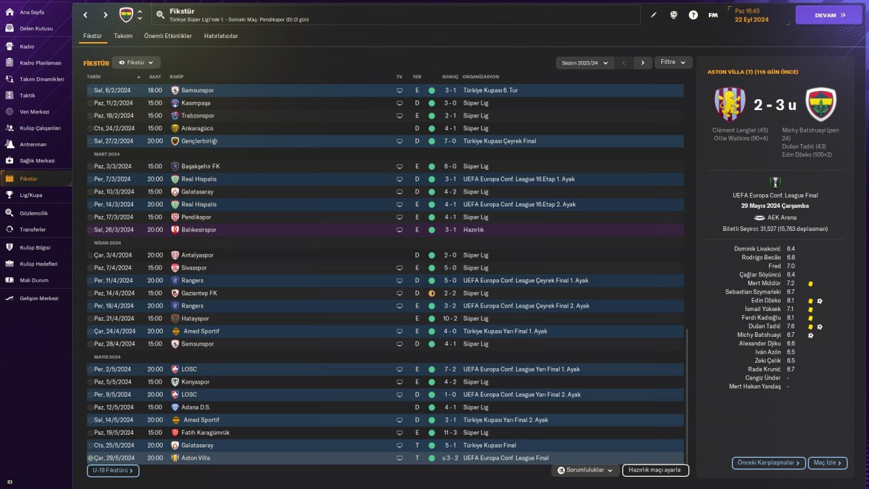Click the Konyaspor team badge in fixture list
Screen dimensions: 869x489
[175, 382]
